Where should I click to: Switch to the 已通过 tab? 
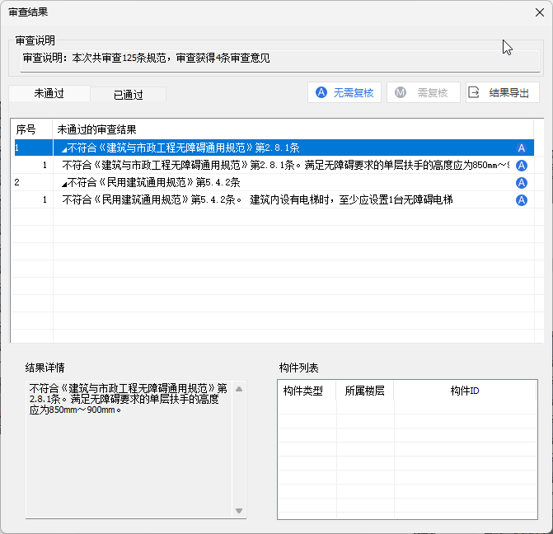[x=128, y=95]
